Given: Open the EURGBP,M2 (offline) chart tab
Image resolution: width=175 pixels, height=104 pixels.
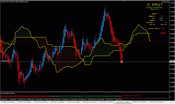Looking at the screenshot, I should (x=8, y=102).
